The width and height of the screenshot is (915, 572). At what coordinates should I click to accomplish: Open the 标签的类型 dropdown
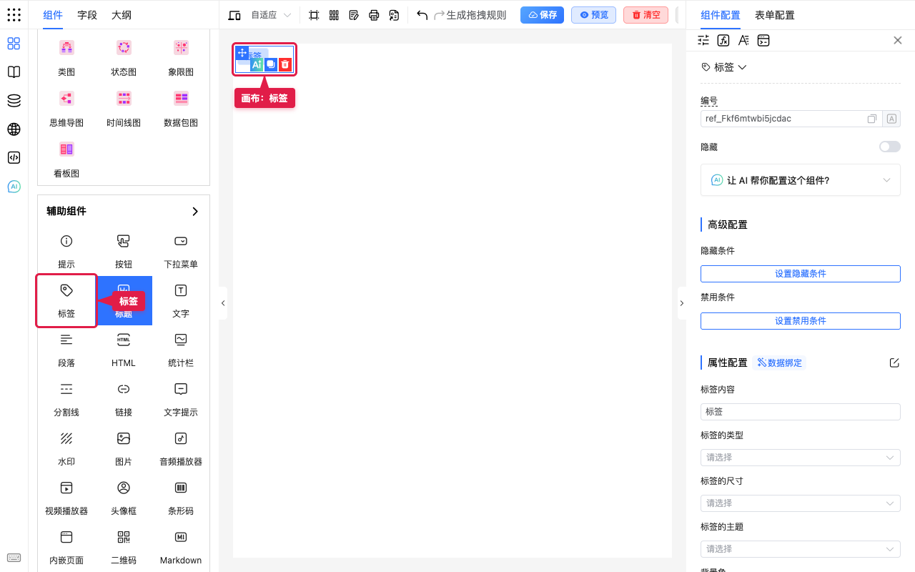point(801,458)
